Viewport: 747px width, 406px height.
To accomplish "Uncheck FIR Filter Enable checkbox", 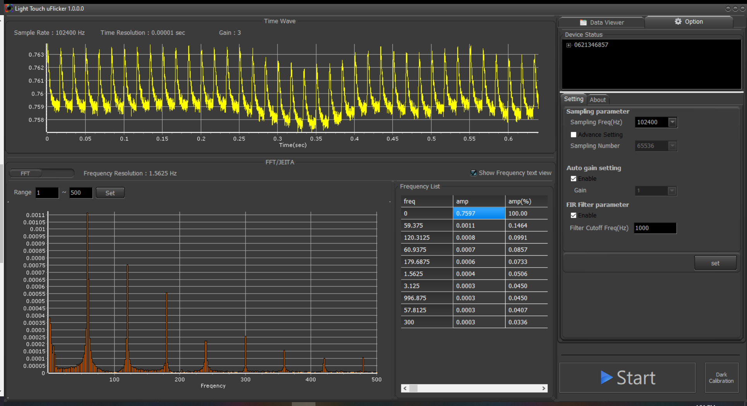I will pos(574,215).
